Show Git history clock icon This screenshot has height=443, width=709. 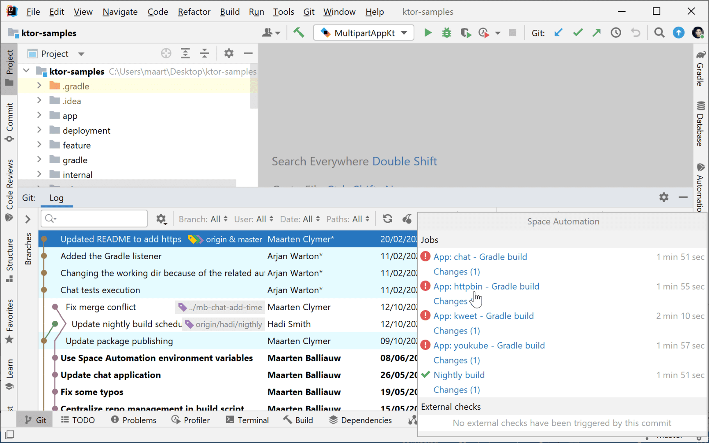coord(616,32)
